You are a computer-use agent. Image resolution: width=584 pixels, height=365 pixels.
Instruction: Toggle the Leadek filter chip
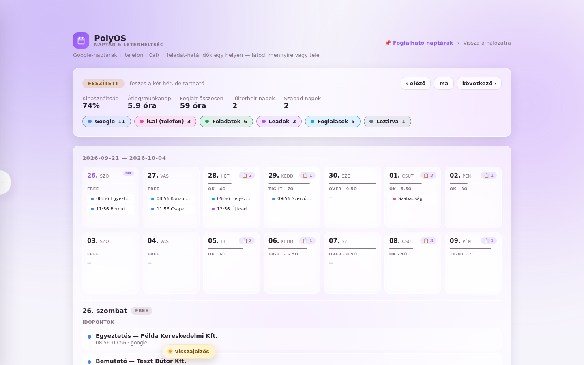279,122
